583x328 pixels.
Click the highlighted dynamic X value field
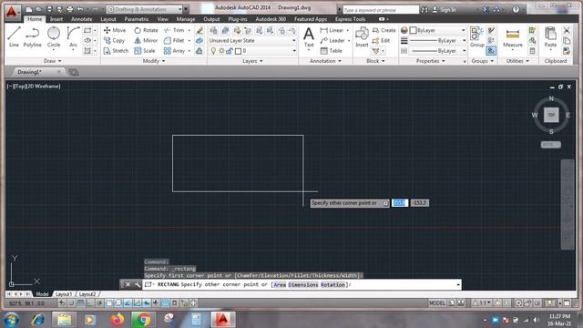(x=400, y=202)
